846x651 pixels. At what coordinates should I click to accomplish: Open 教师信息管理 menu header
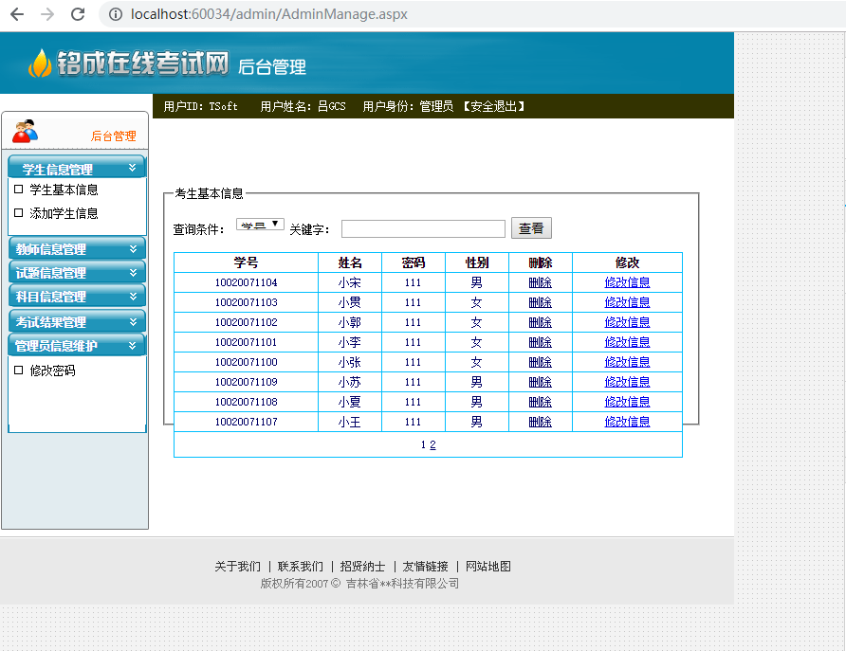click(77, 248)
